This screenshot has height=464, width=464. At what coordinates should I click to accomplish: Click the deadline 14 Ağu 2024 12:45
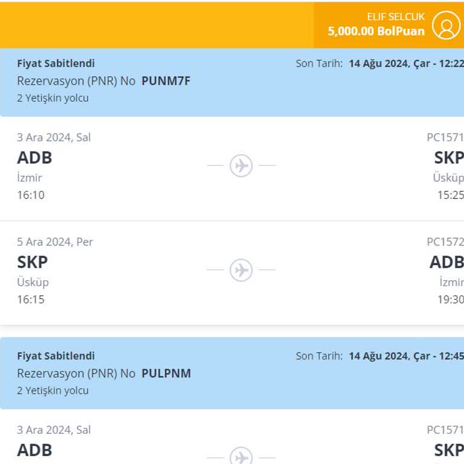(x=406, y=356)
